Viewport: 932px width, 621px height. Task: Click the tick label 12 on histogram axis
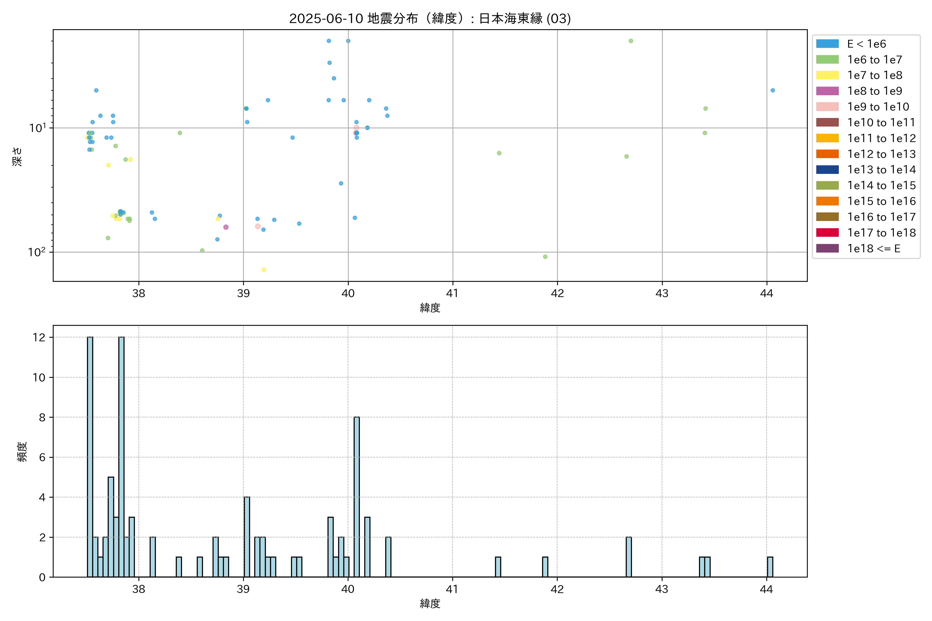pos(39,337)
